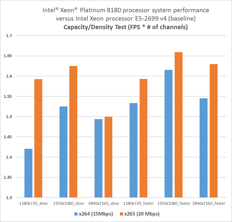Select the blue x264 bar for 1280x720_faster
This screenshot has width=232, height=222.
(133, 150)
